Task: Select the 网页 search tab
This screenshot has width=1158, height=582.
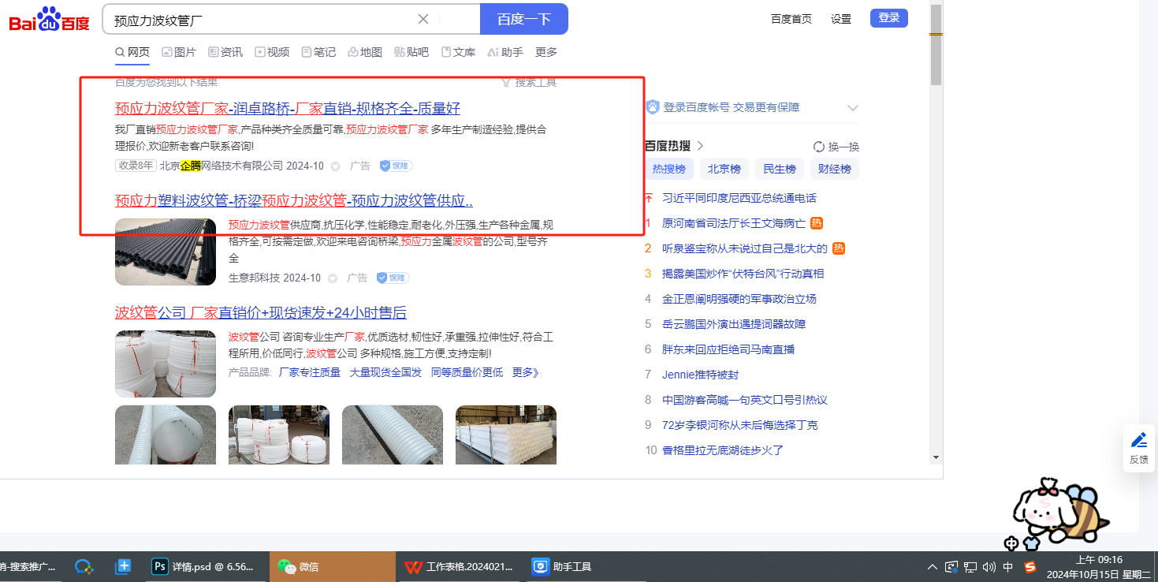Action: click(x=132, y=52)
